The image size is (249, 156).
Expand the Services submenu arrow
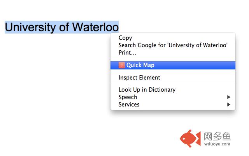[229, 105]
